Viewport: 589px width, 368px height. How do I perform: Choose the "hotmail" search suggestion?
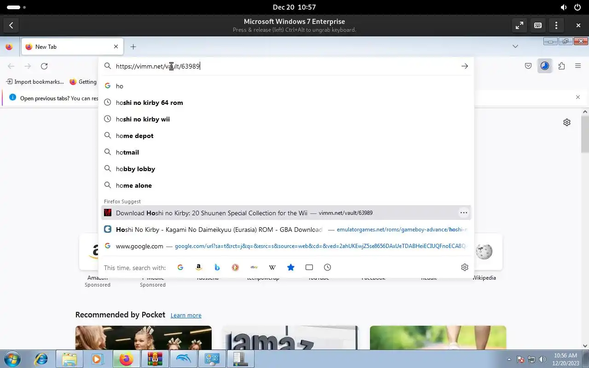click(286, 152)
